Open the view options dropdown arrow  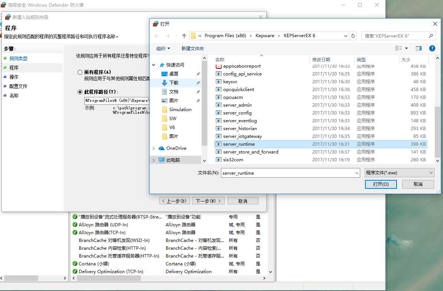tap(406, 48)
